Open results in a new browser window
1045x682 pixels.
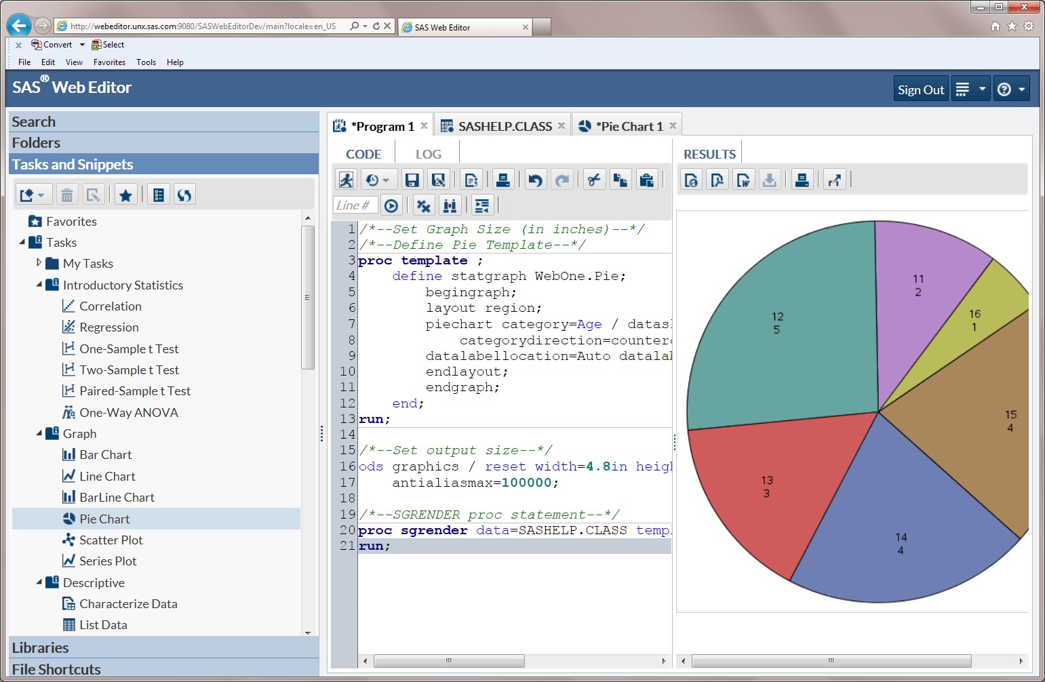(x=835, y=179)
